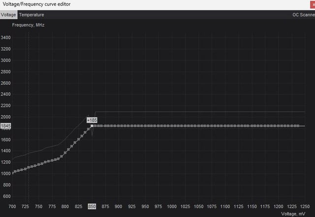Viewport: 315px width, 217px height.
Task: Select the last curve point near 1250 mV
Action: [298, 126]
